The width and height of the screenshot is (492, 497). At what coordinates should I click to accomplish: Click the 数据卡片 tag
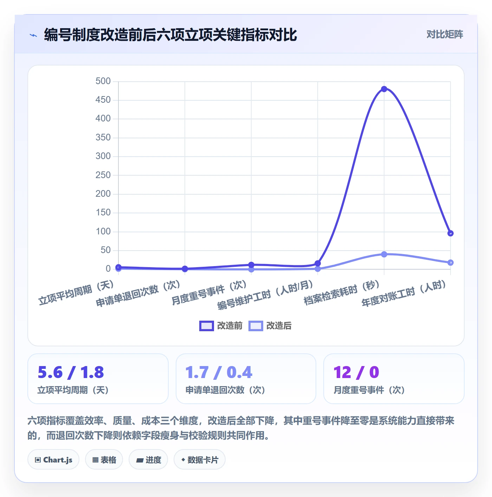200,459
